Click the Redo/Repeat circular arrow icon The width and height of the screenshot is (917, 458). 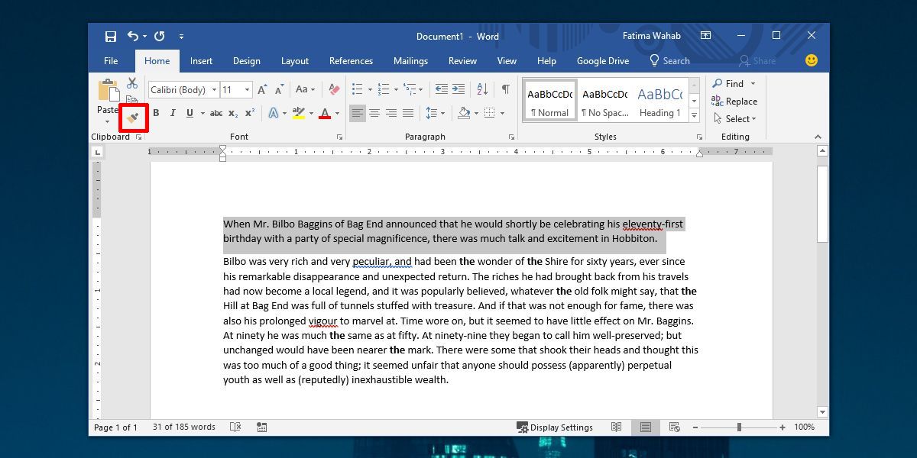(159, 36)
